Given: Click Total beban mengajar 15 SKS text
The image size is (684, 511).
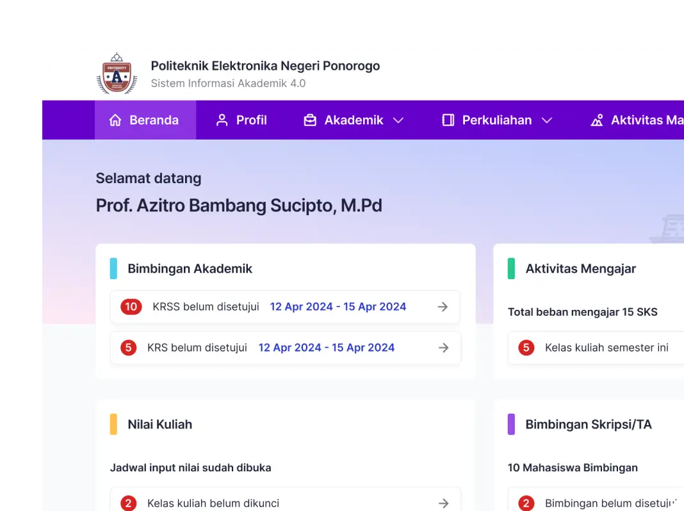Looking at the screenshot, I should click(x=582, y=312).
